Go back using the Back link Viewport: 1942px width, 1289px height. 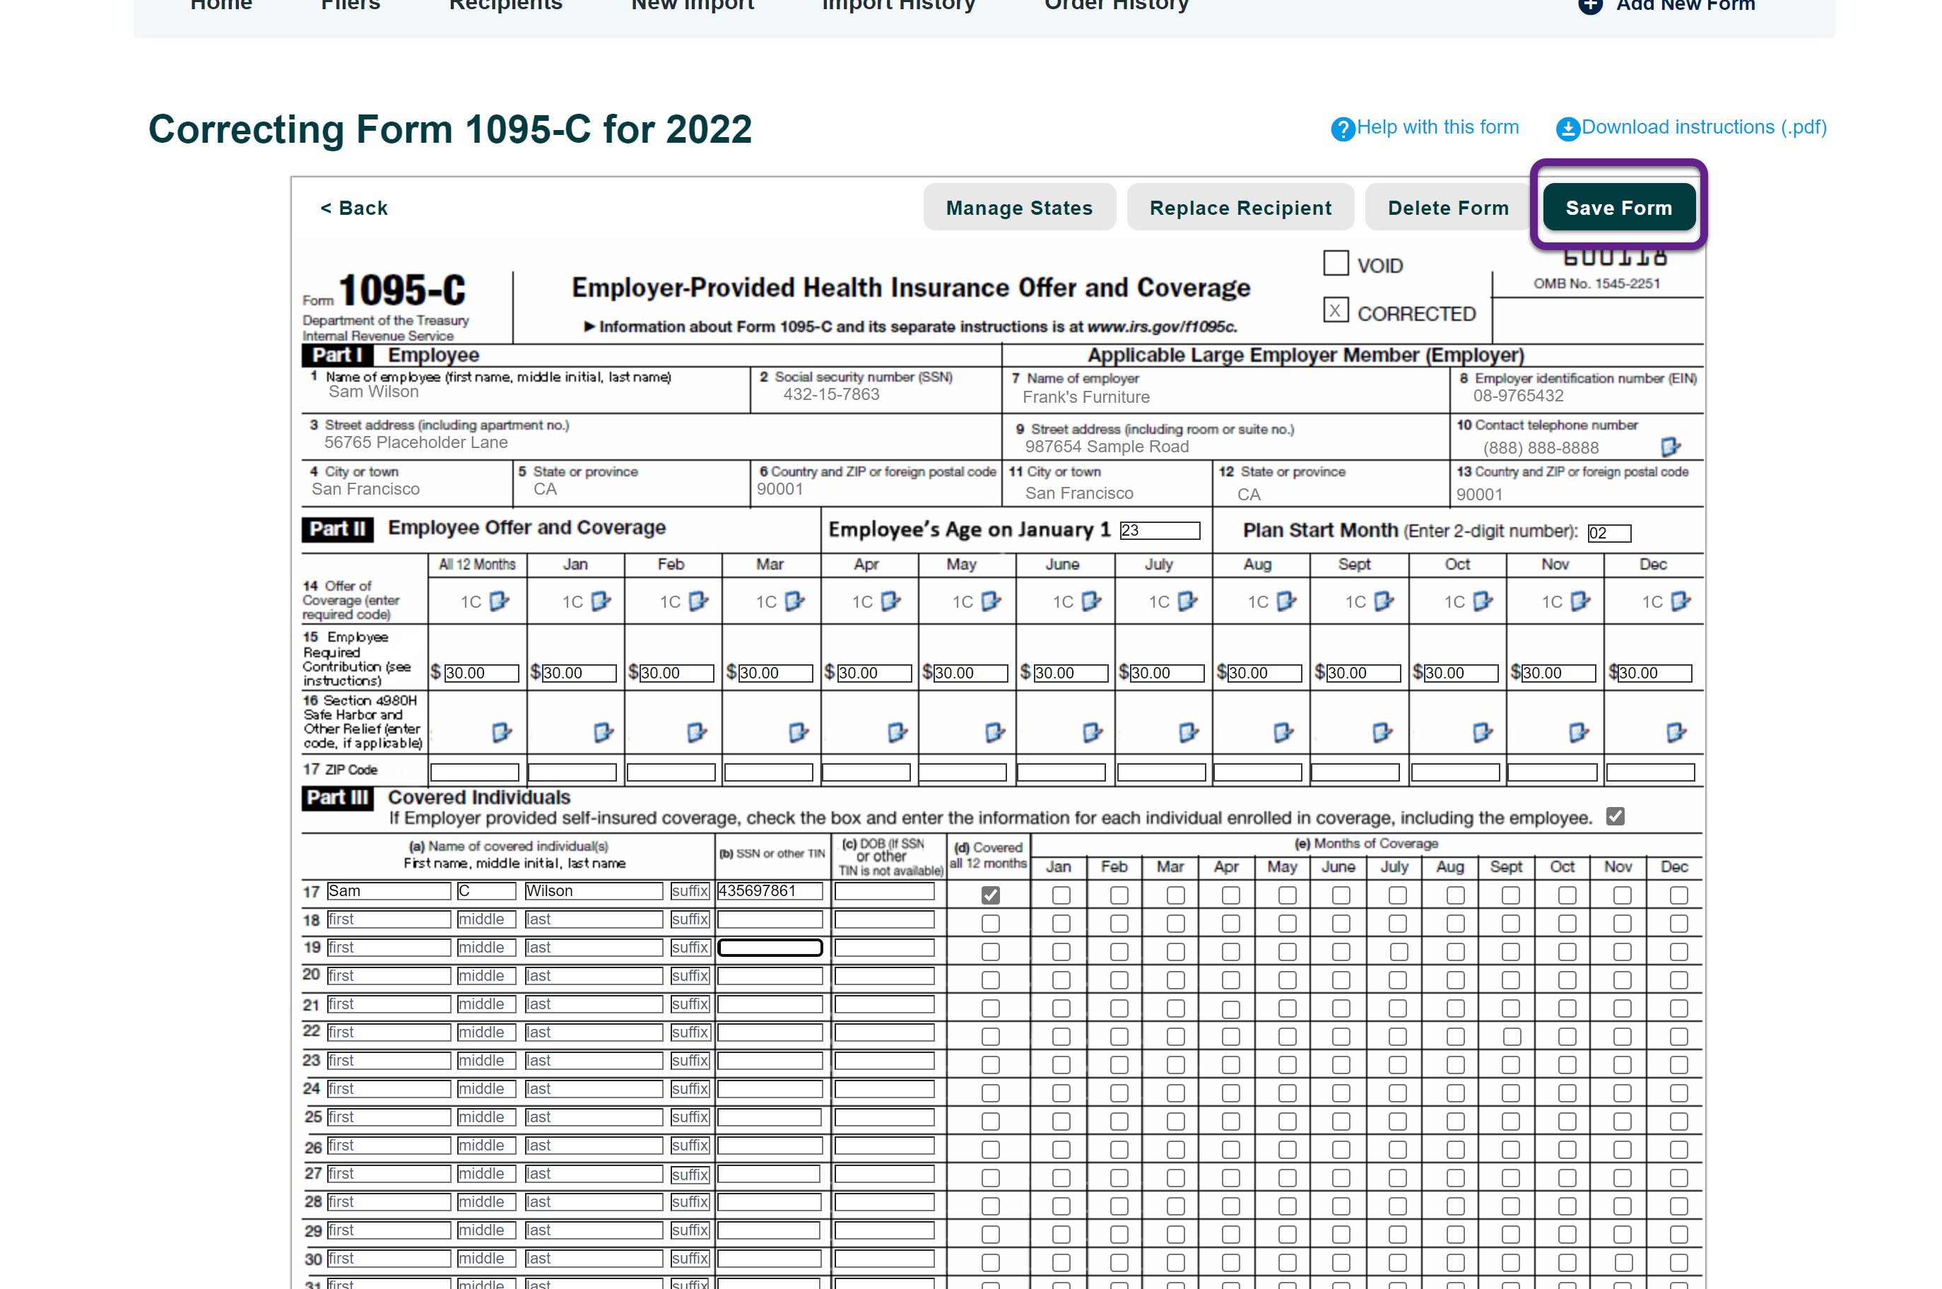354,208
